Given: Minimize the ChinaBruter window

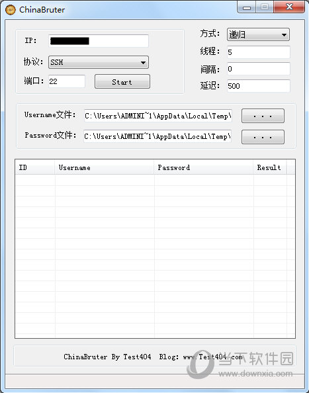Looking at the screenshot, I should click(247, 7).
